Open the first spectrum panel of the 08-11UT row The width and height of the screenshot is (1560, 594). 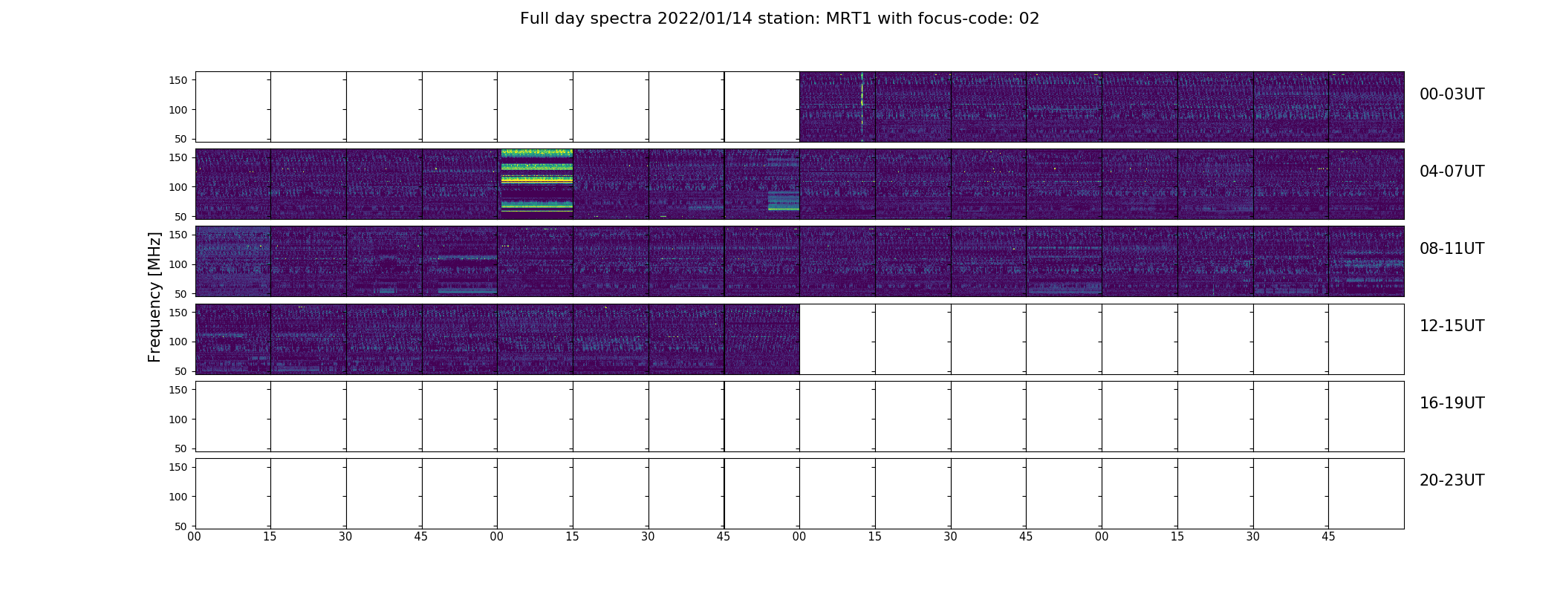(x=233, y=261)
